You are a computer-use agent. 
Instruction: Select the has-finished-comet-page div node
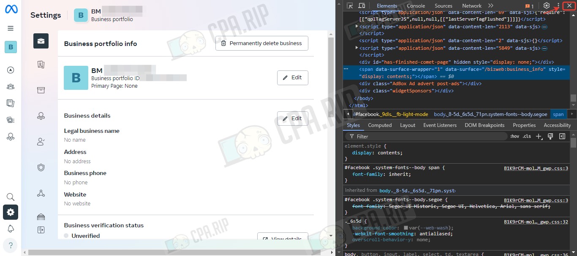click(x=457, y=62)
